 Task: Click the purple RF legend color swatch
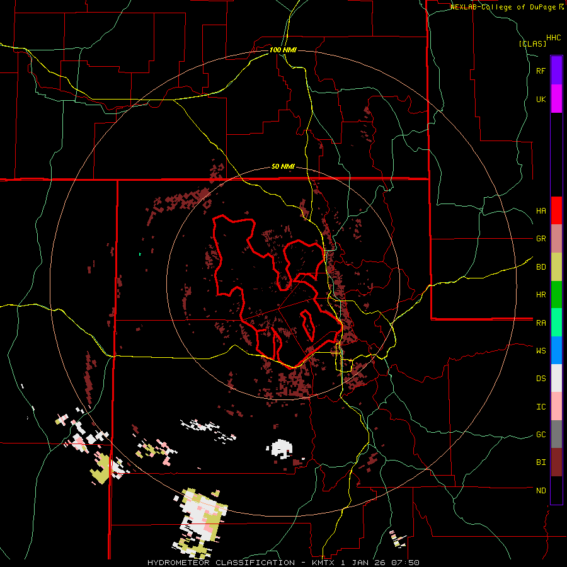[x=556, y=71]
